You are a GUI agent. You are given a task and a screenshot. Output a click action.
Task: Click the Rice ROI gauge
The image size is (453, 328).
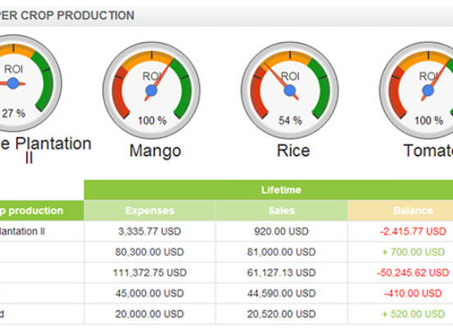tap(290, 90)
